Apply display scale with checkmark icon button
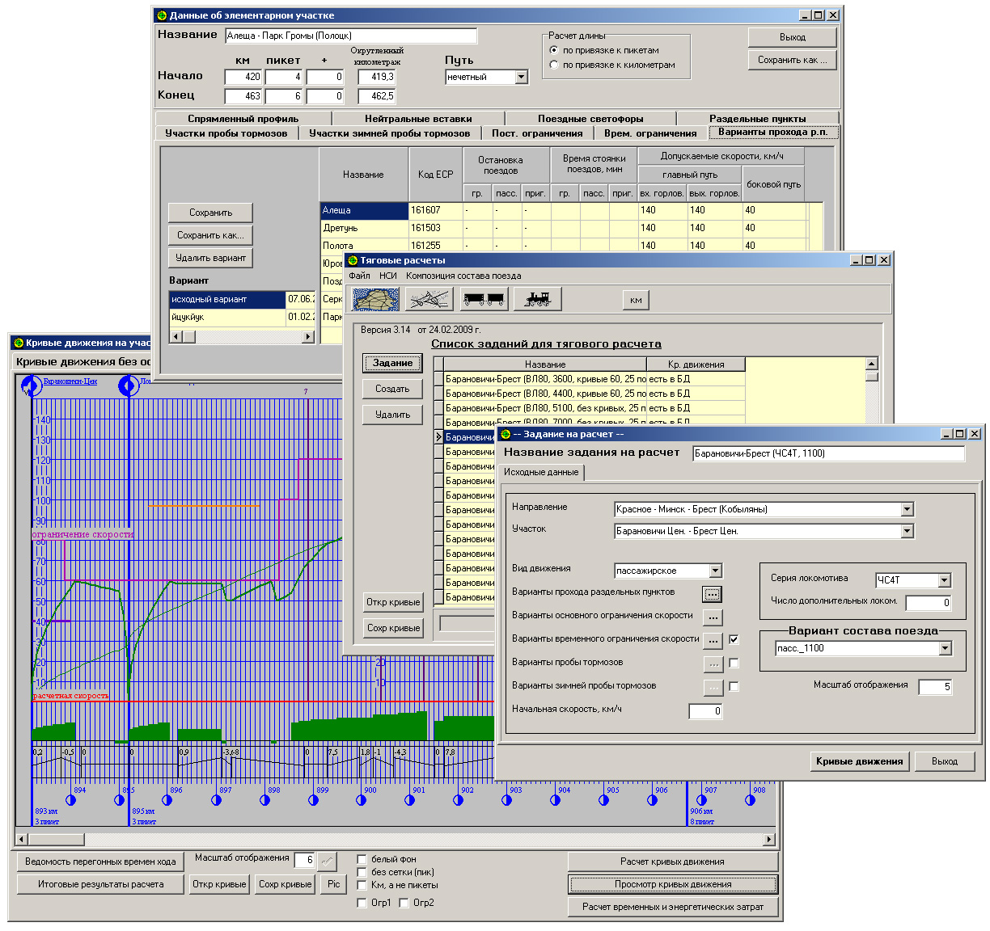This screenshot has height=931, width=990. click(x=327, y=861)
